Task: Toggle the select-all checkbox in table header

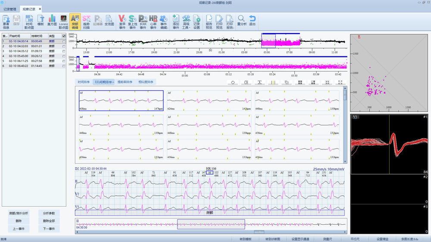Action: (64, 36)
